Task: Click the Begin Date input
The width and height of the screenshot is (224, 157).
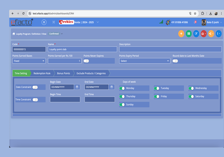Action: tap(62, 87)
